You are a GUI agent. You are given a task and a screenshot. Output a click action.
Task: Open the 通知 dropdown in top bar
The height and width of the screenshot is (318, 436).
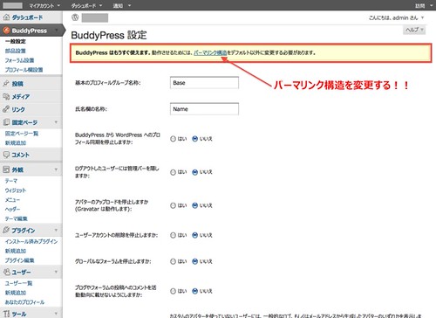[x=122, y=5]
